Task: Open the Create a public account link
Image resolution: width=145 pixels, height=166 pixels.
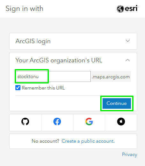Action: coord(88,141)
